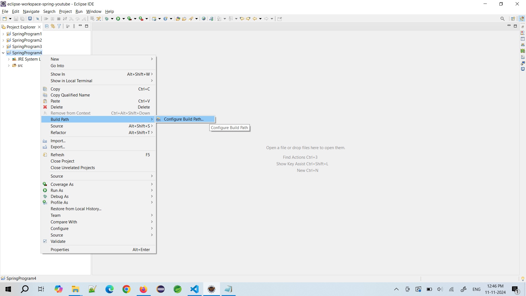
Task: Open the Refactor submenu
Action: 99,133
